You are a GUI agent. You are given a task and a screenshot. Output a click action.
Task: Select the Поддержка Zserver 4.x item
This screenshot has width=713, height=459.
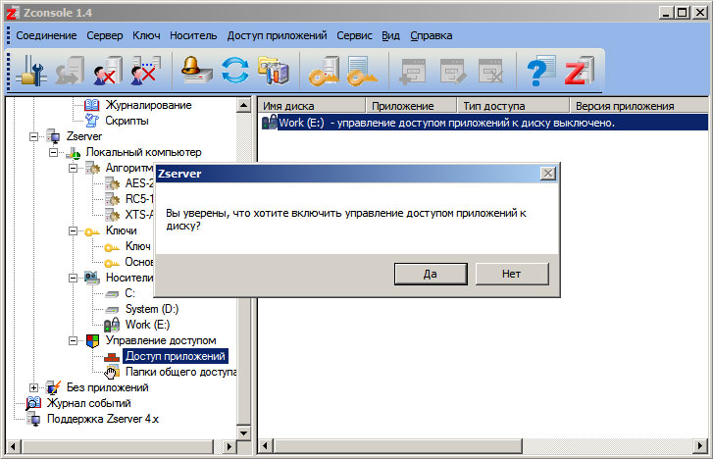103,419
